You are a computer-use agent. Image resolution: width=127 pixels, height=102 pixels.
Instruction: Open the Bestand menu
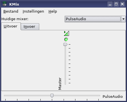(11, 11)
